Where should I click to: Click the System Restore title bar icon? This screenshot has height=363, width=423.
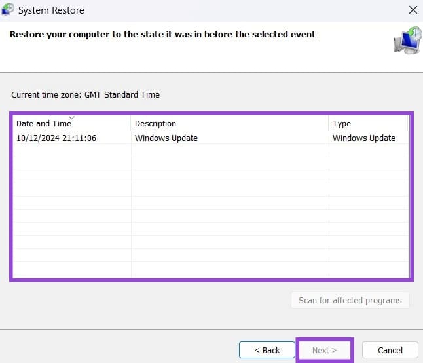8,10
